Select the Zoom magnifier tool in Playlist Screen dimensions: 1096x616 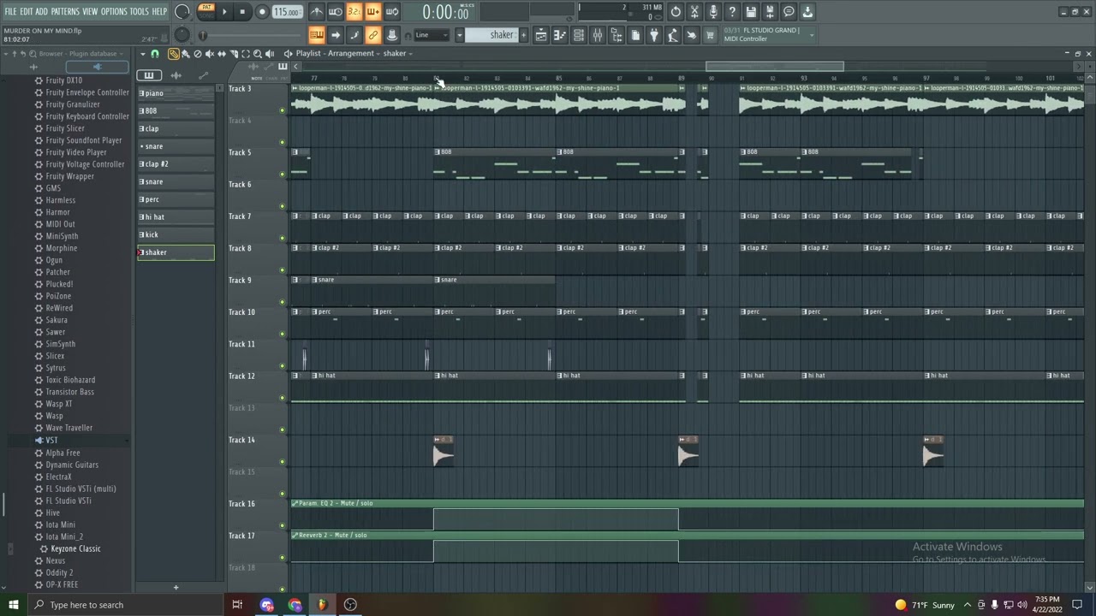pos(258,54)
